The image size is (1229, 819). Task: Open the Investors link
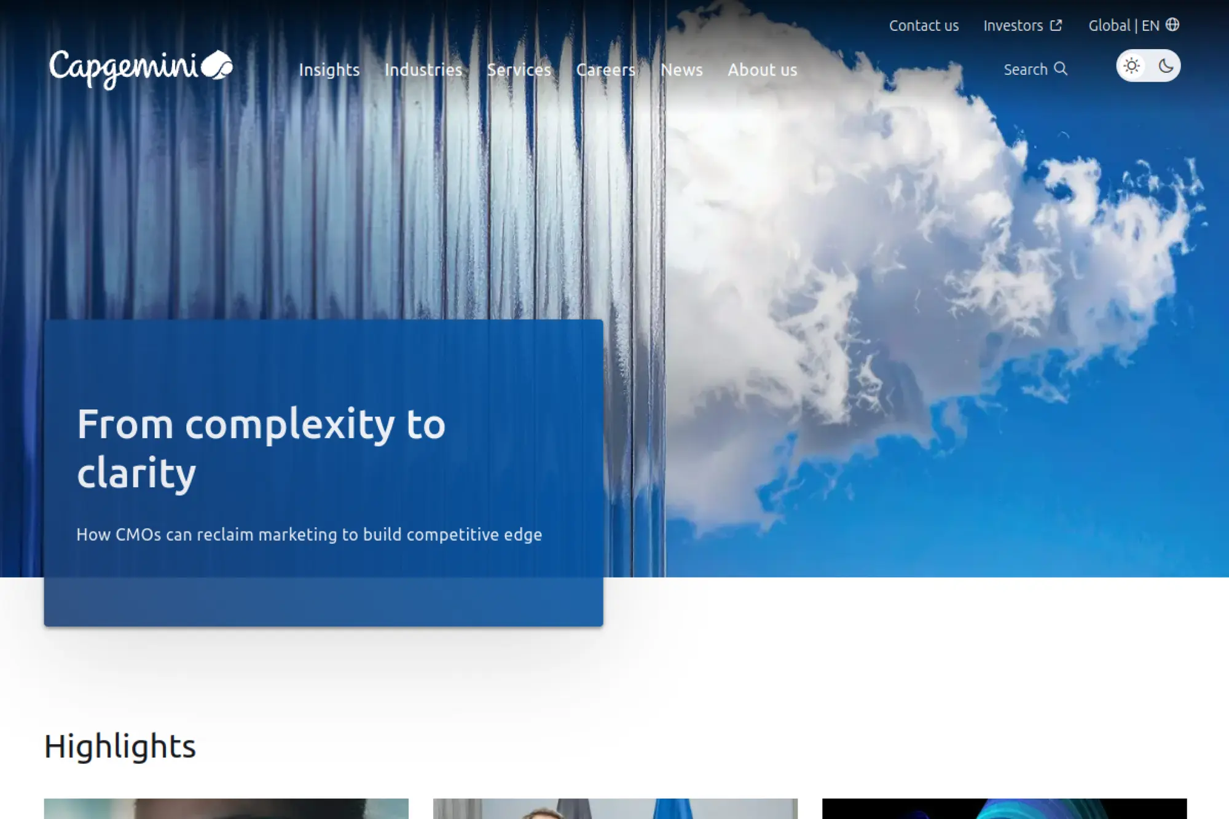(x=1013, y=25)
